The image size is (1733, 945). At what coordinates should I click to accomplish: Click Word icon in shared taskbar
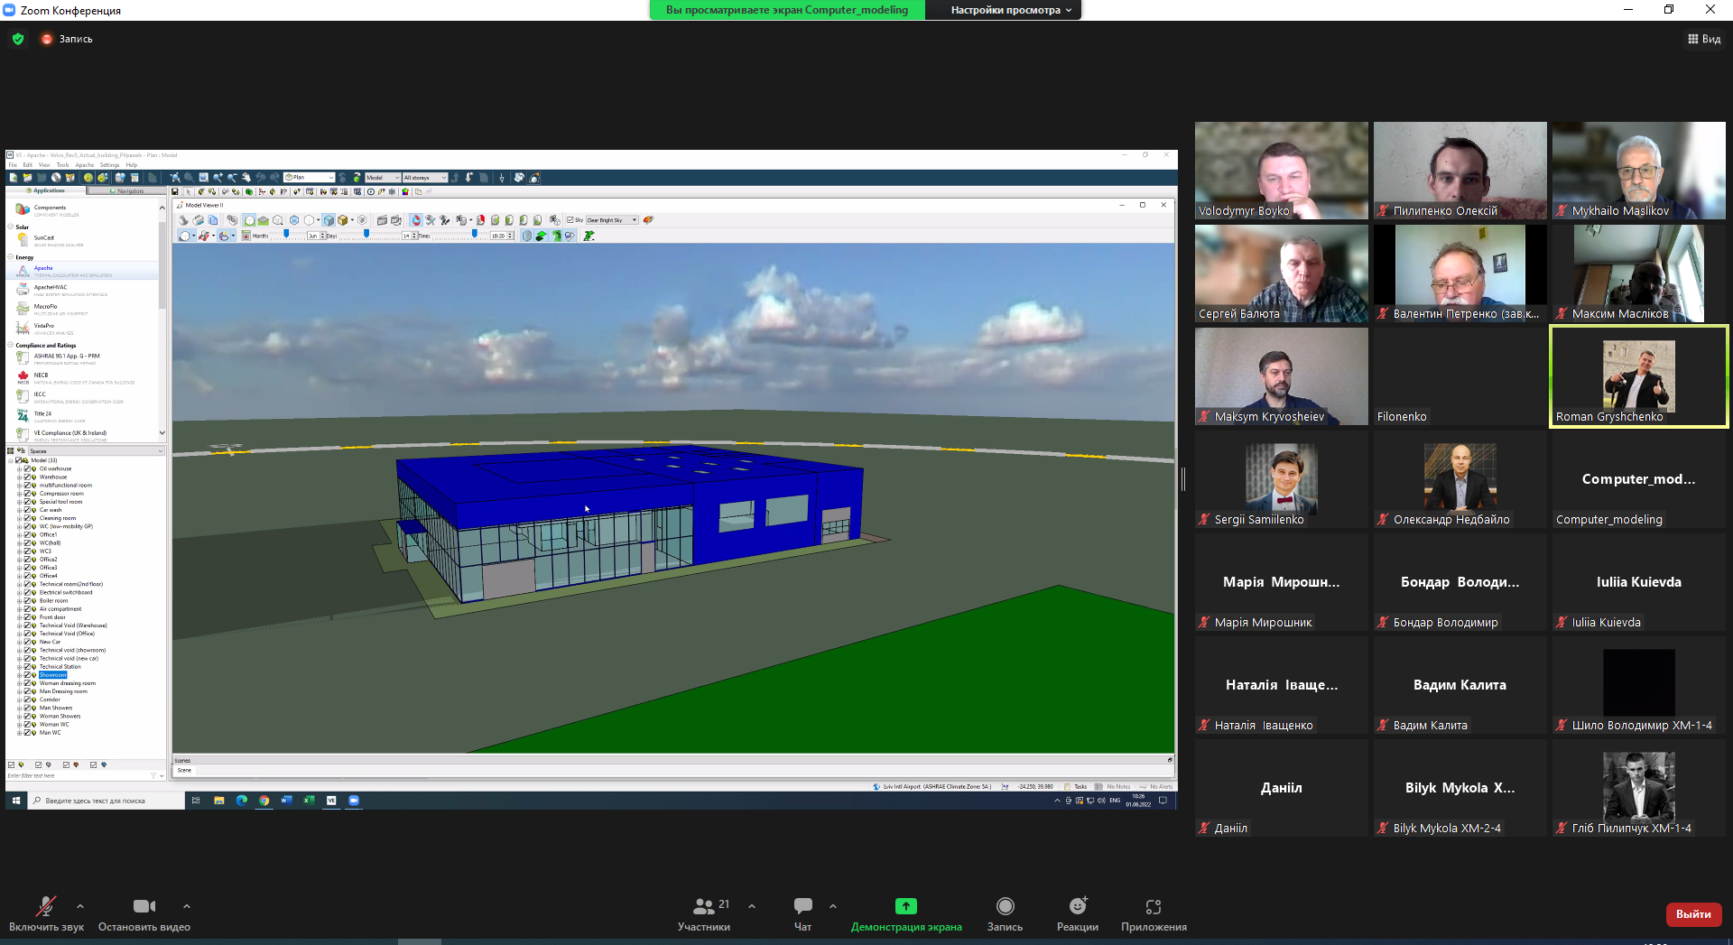[x=286, y=801]
